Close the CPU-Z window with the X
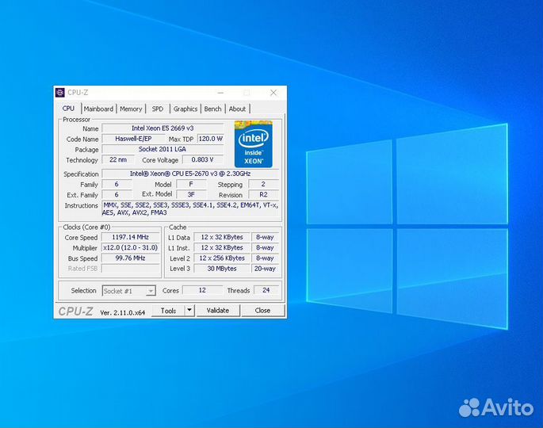Image resolution: width=543 pixels, height=428 pixels. coord(273,93)
